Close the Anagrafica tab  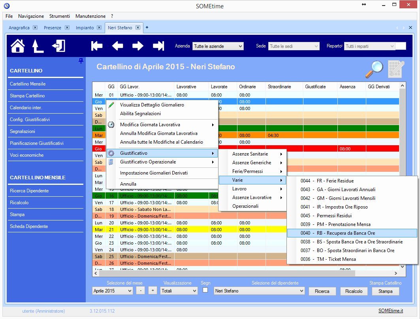[35, 28]
